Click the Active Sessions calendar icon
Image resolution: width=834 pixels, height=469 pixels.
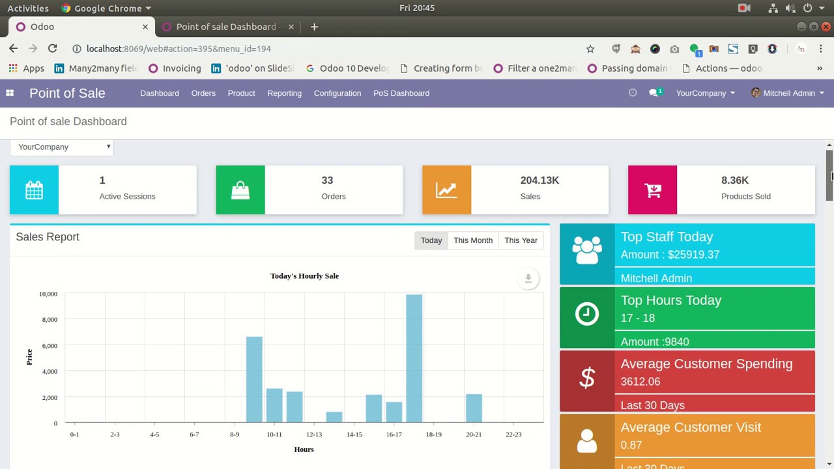click(34, 190)
